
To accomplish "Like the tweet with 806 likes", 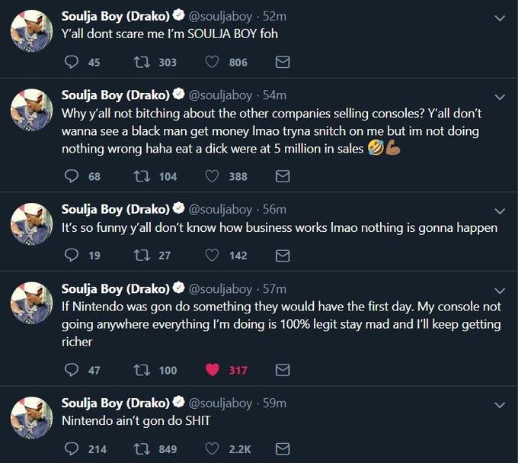I will click(213, 62).
